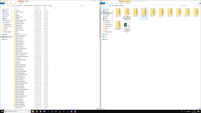Open recent locations dropdown in AddOns window
Image resolution: width=201 pixels, height=113 pixels.
(x=6, y=6)
